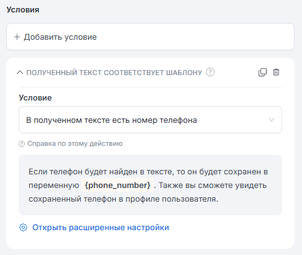Click the text 'сохраненный телефон в профиле пользователя'
Screen dimensions: 302x255
(x=123, y=199)
